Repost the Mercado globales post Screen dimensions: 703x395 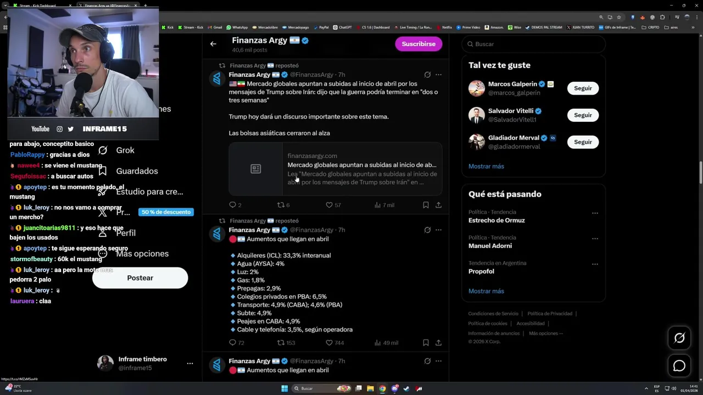[283, 205]
